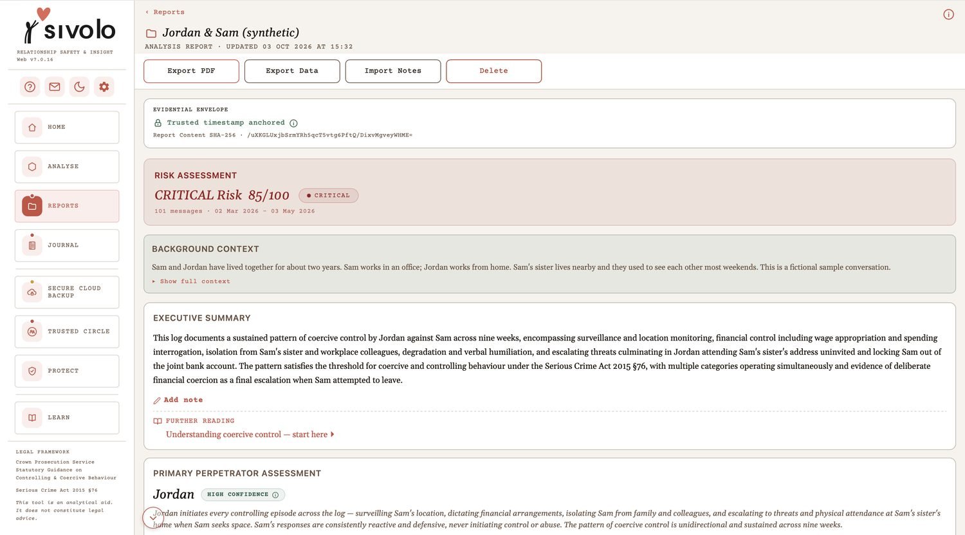Screen dimensions: 965x535
Task: Delete this report
Action: pos(493,71)
